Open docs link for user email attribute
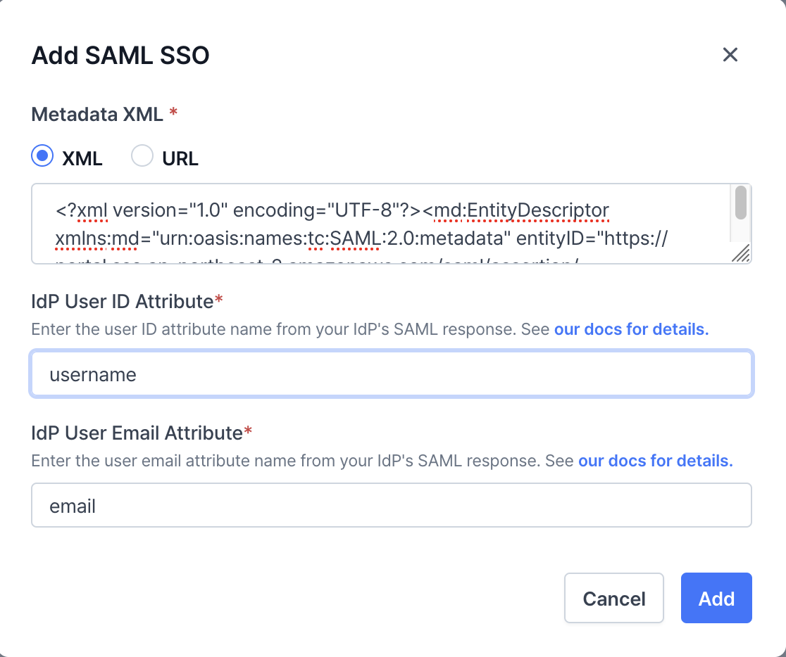The height and width of the screenshot is (657, 786). tap(655, 461)
